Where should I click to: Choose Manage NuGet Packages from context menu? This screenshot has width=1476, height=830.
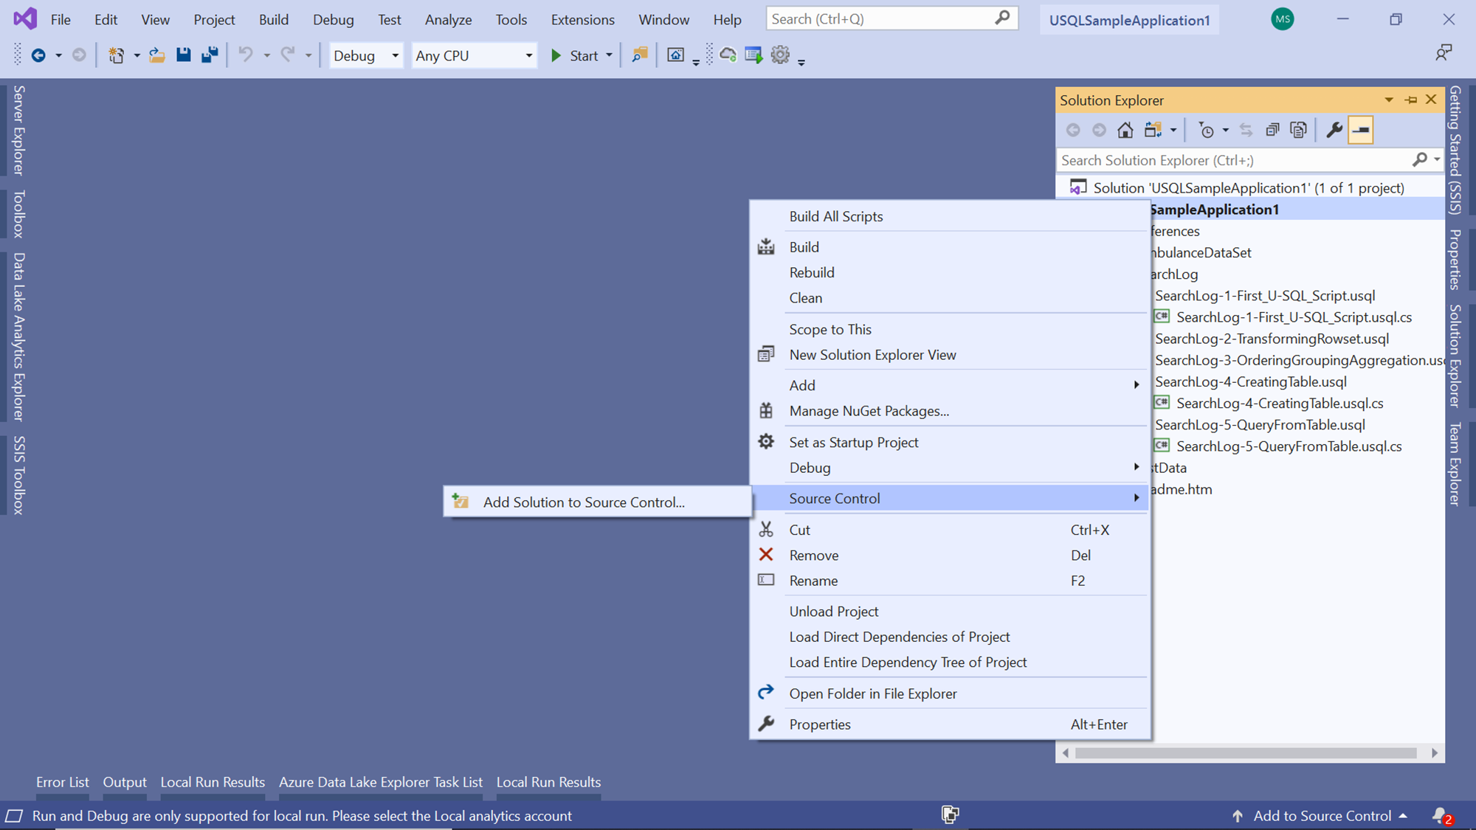tap(869, 411)
